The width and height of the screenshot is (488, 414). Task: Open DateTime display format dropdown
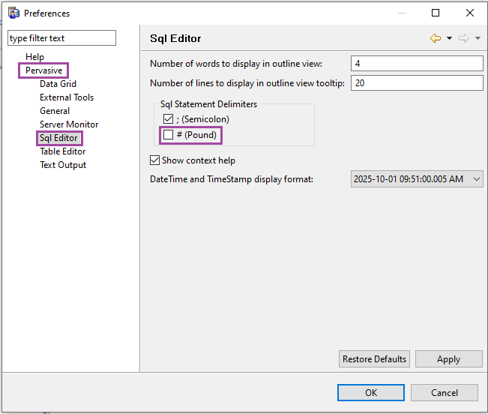pyautogui.click(x=417, y=179)
